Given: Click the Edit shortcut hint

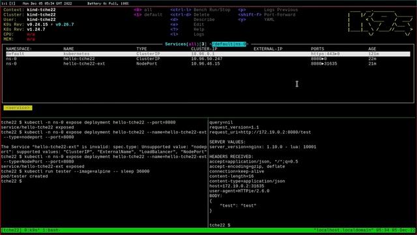Looking at the screenshot, I should (x=187, y=25).
